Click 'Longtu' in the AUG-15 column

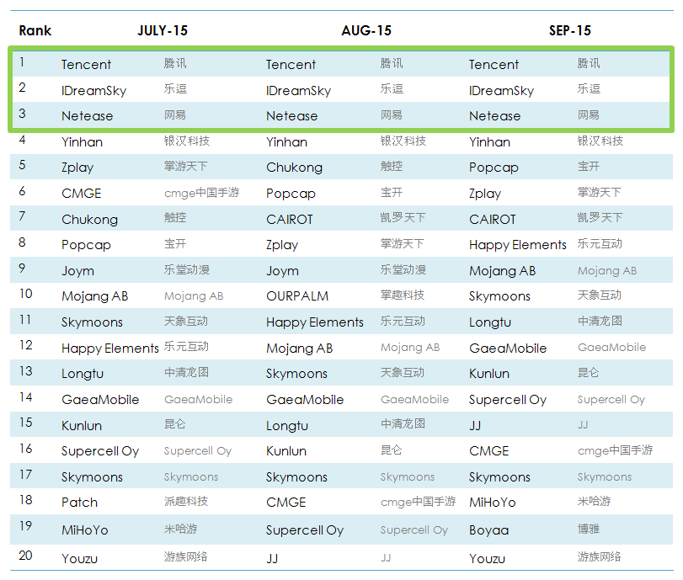(287, 425)
